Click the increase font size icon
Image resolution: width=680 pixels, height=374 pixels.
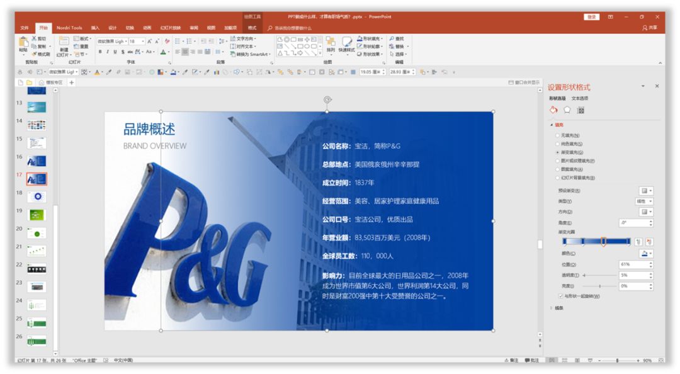coord(150,41)
